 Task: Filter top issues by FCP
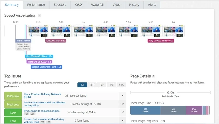click(92, 85)
